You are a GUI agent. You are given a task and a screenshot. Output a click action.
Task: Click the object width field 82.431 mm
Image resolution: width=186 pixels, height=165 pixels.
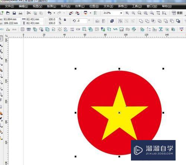[35, 19]
